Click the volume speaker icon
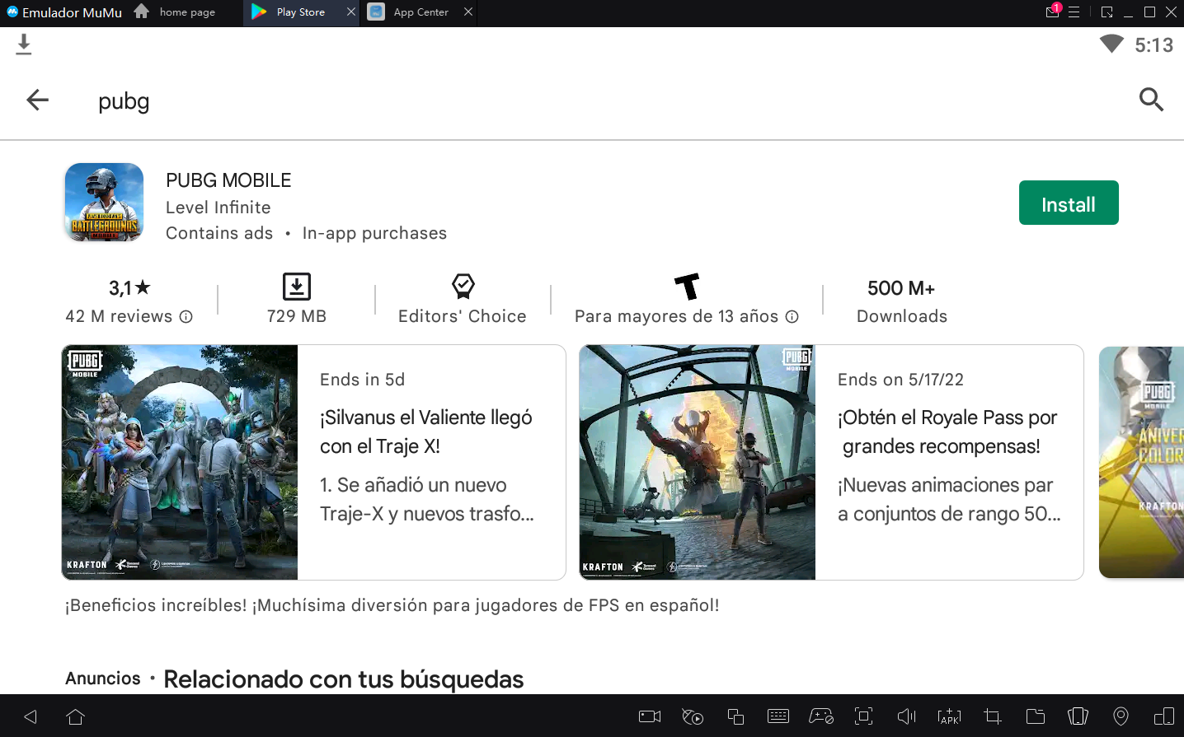The image size is (1184, 737). [x=906, y=716]
